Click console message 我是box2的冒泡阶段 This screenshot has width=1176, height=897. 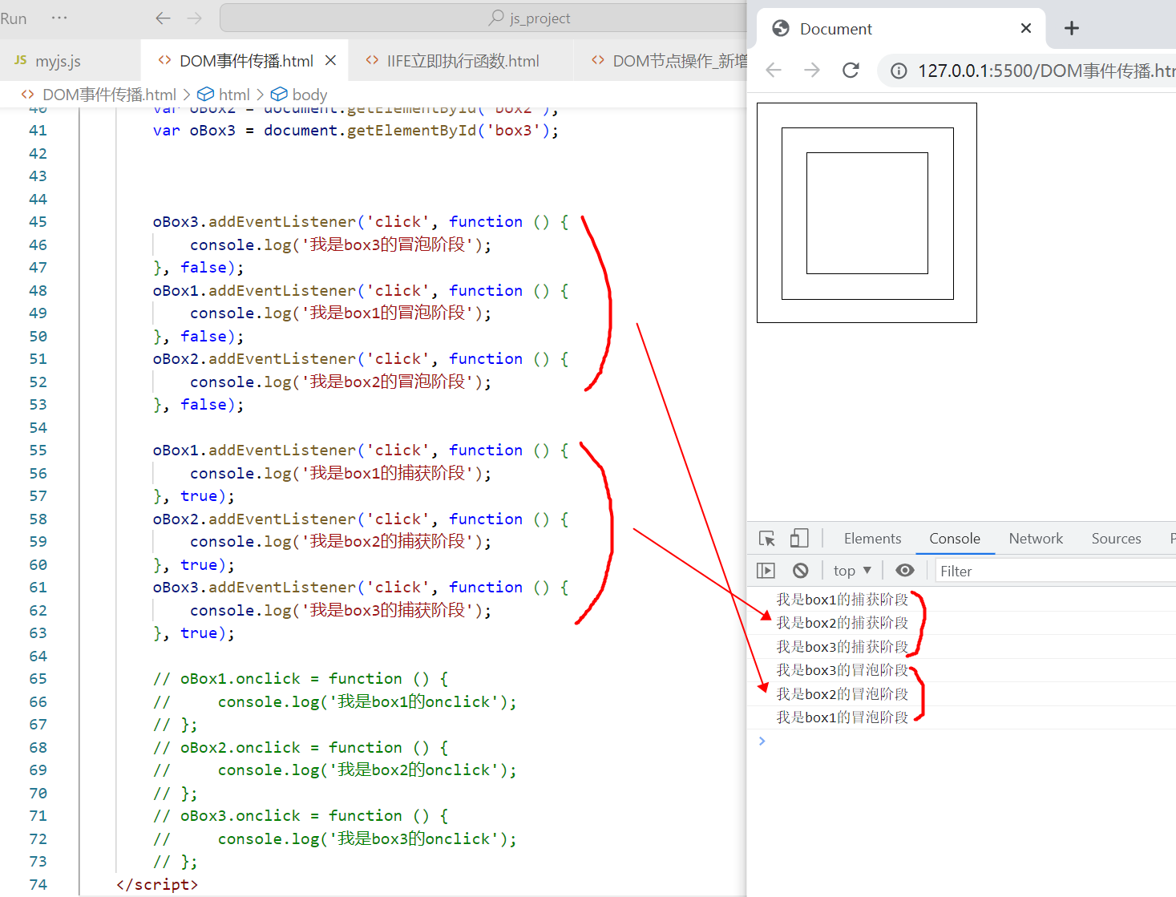(842, 693)
